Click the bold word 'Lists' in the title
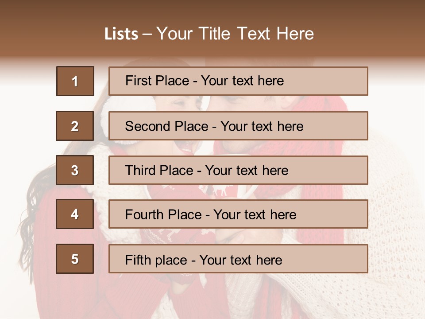The width and height of the screenshot is (425, 319). click(121, 34)
